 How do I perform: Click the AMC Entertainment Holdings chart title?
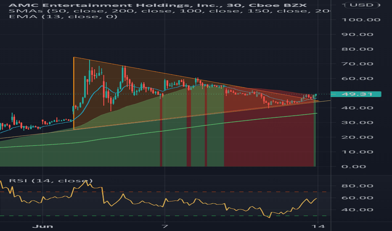158,5
